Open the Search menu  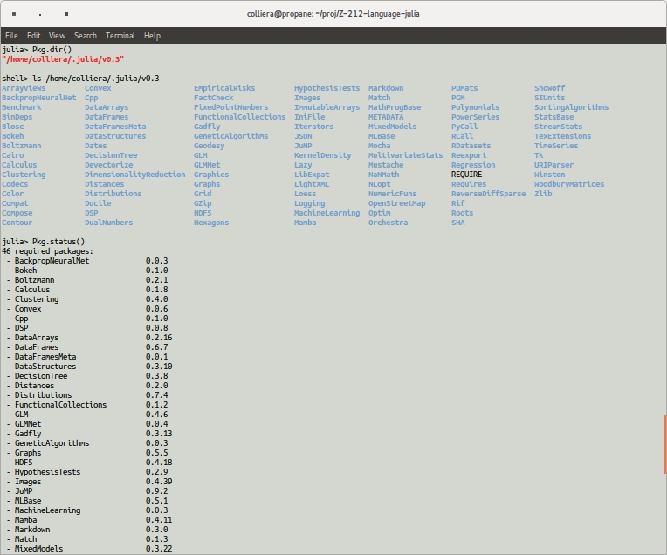click(86, 36)
